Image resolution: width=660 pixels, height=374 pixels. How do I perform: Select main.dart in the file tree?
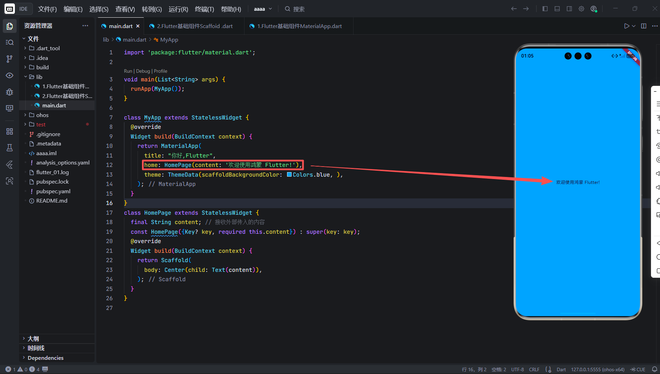point(54,105)
